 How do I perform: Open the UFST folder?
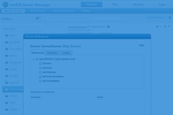coord(12,103)
